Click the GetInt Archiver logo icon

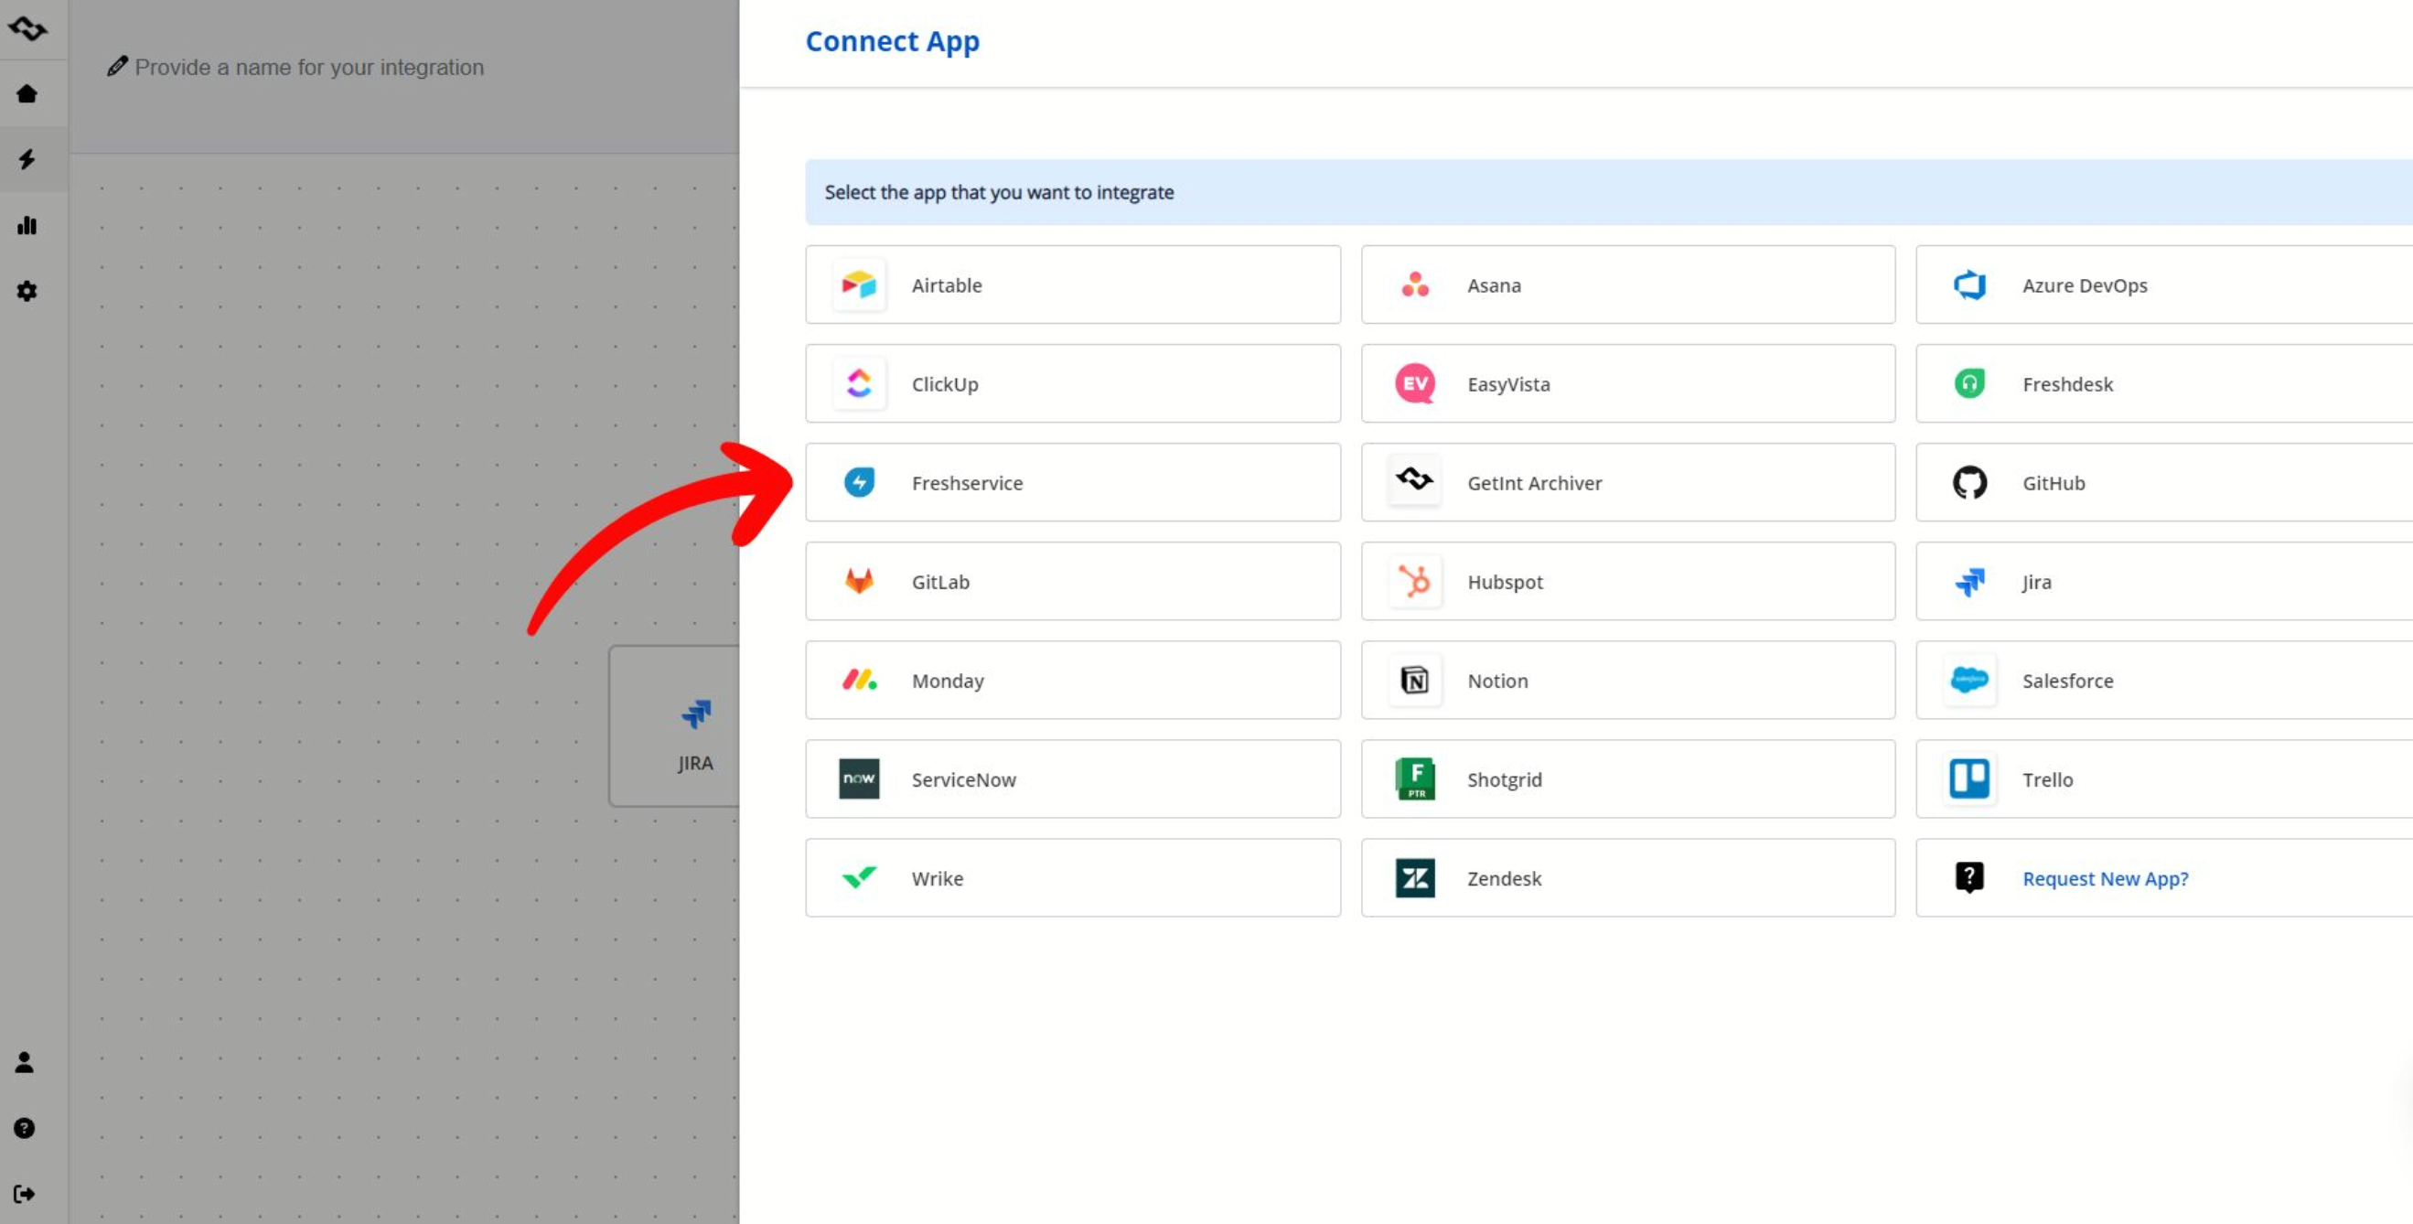(1414, 479)
